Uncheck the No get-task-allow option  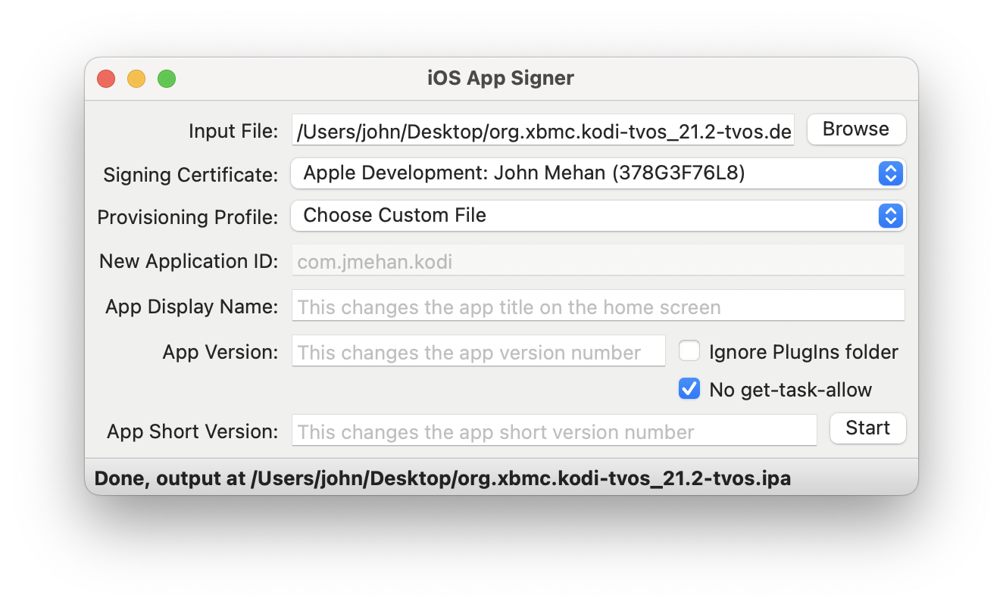point(689,389)
